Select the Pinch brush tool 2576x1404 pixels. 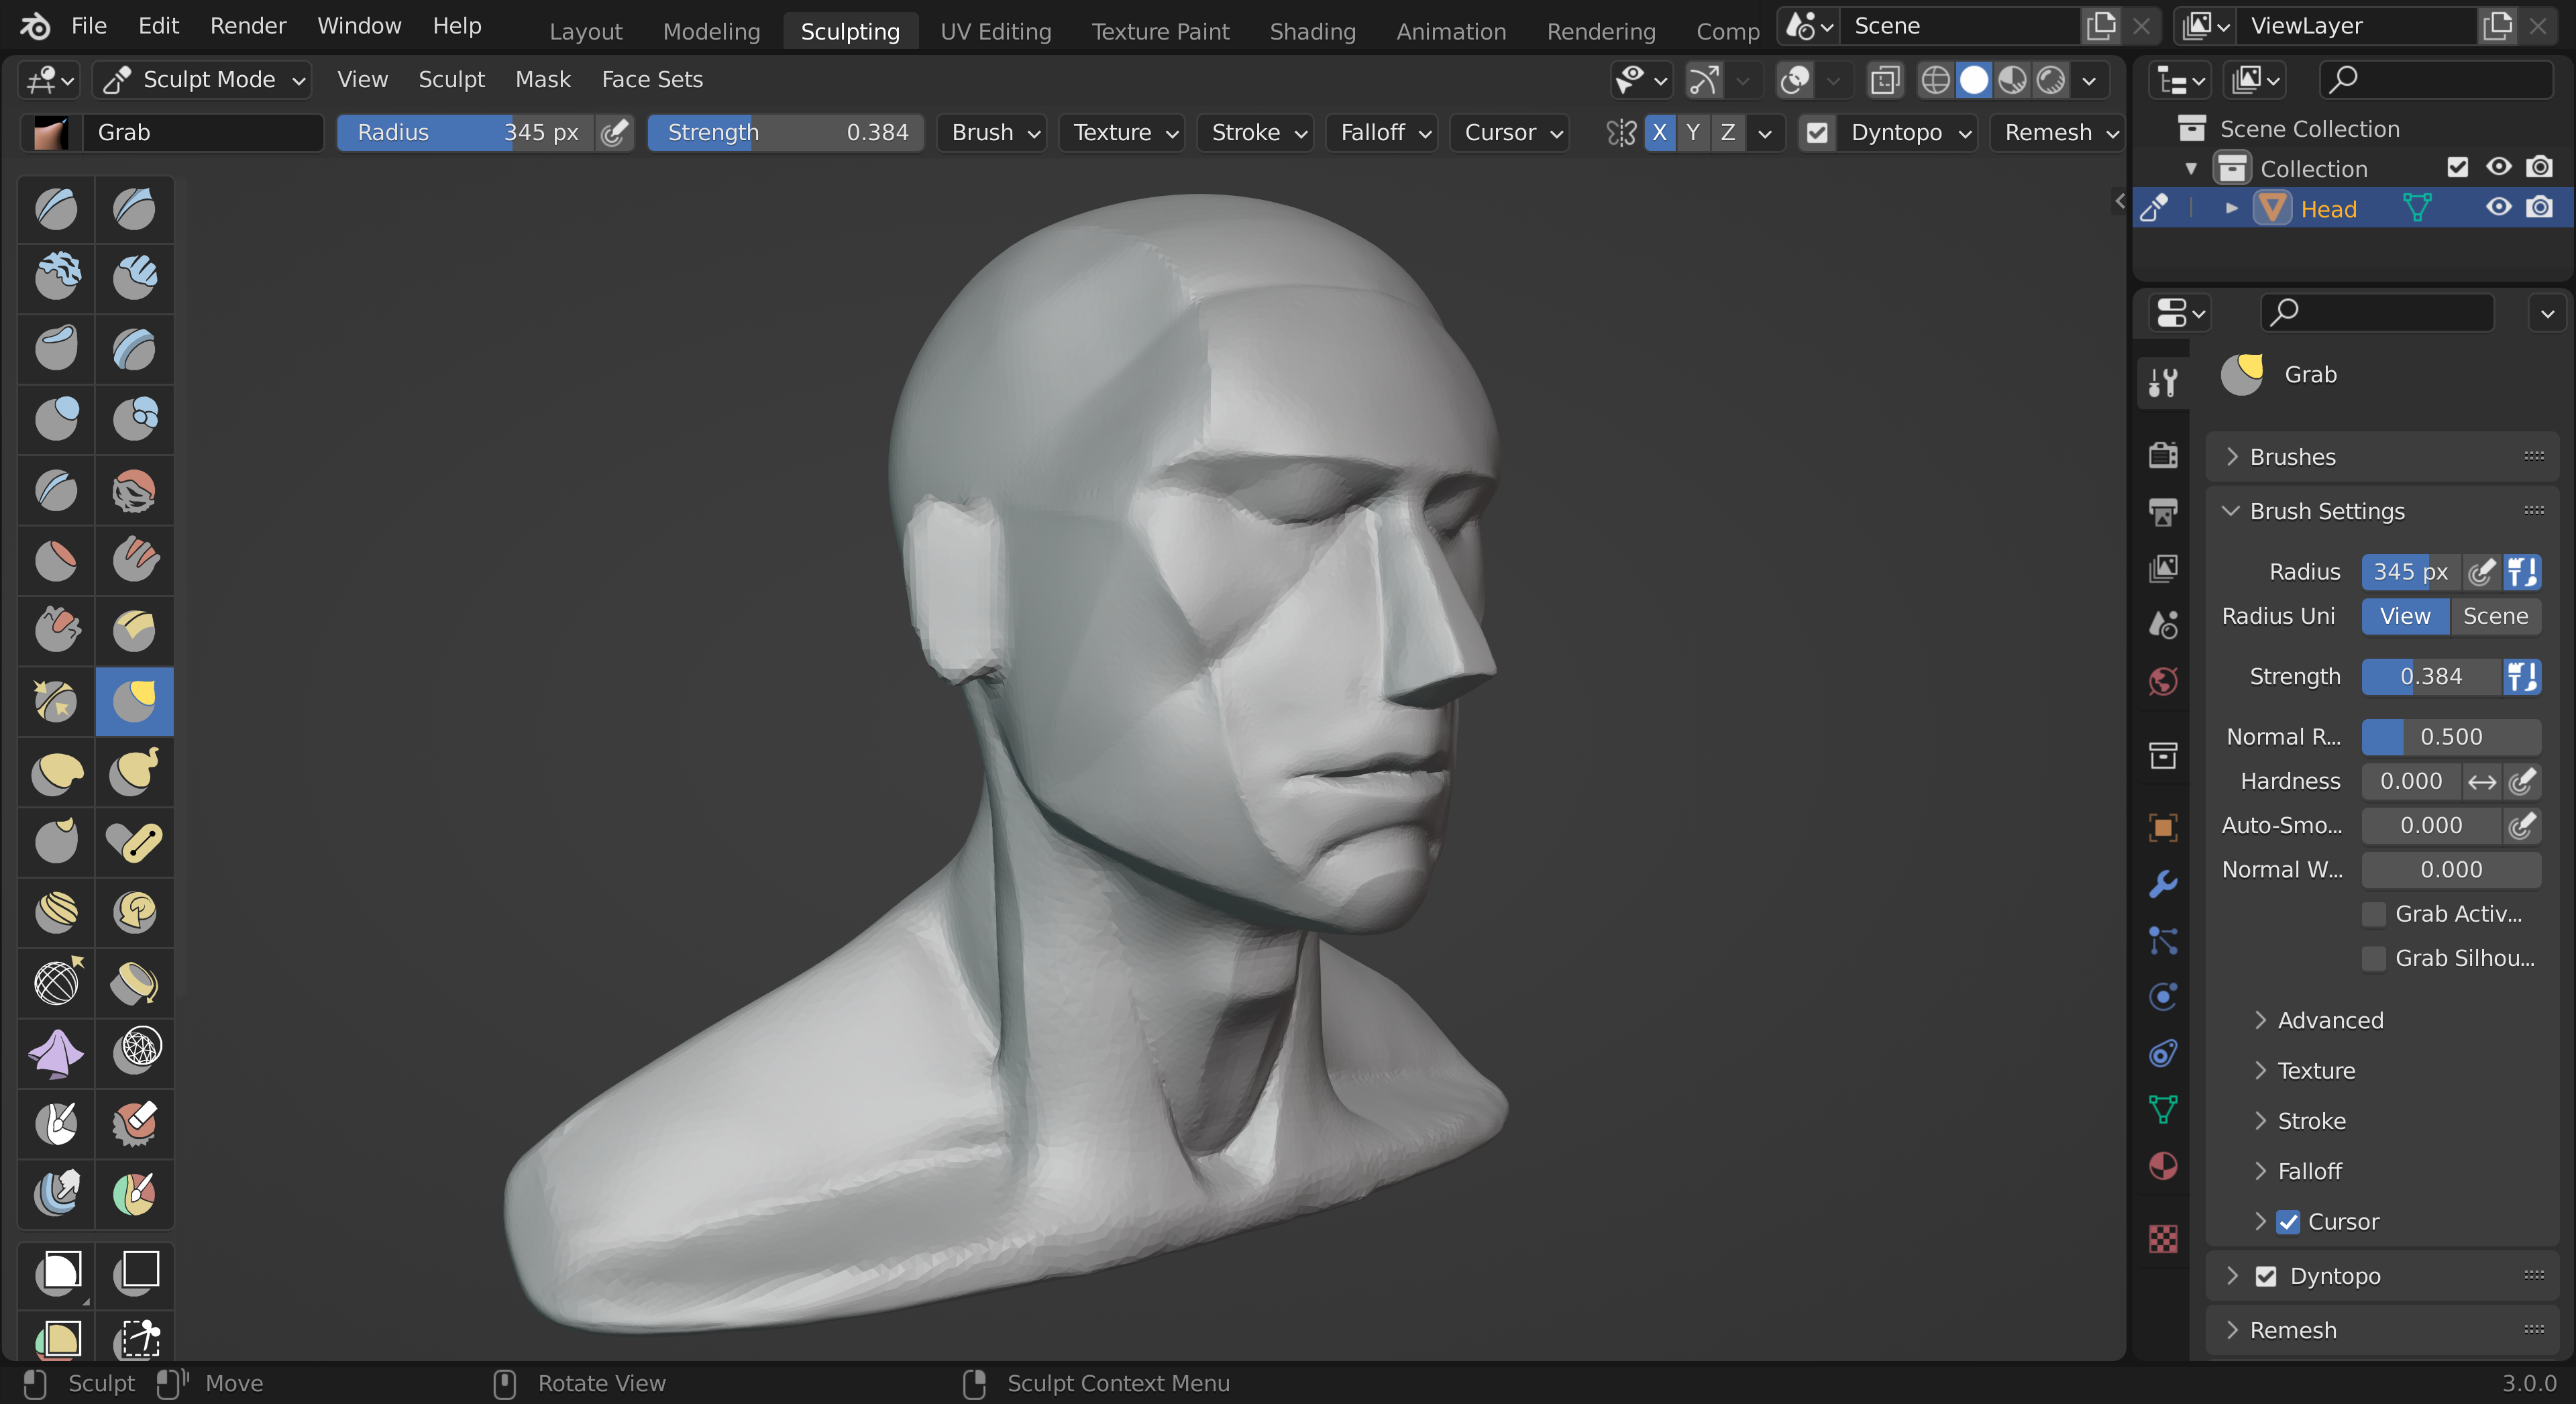[x=56, y=701]
